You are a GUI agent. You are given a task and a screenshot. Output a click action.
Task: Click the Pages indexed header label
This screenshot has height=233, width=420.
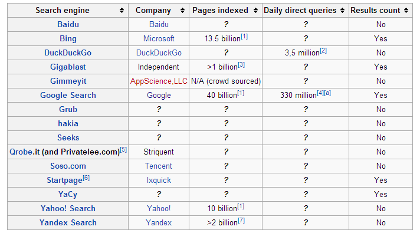pos(220,11)
